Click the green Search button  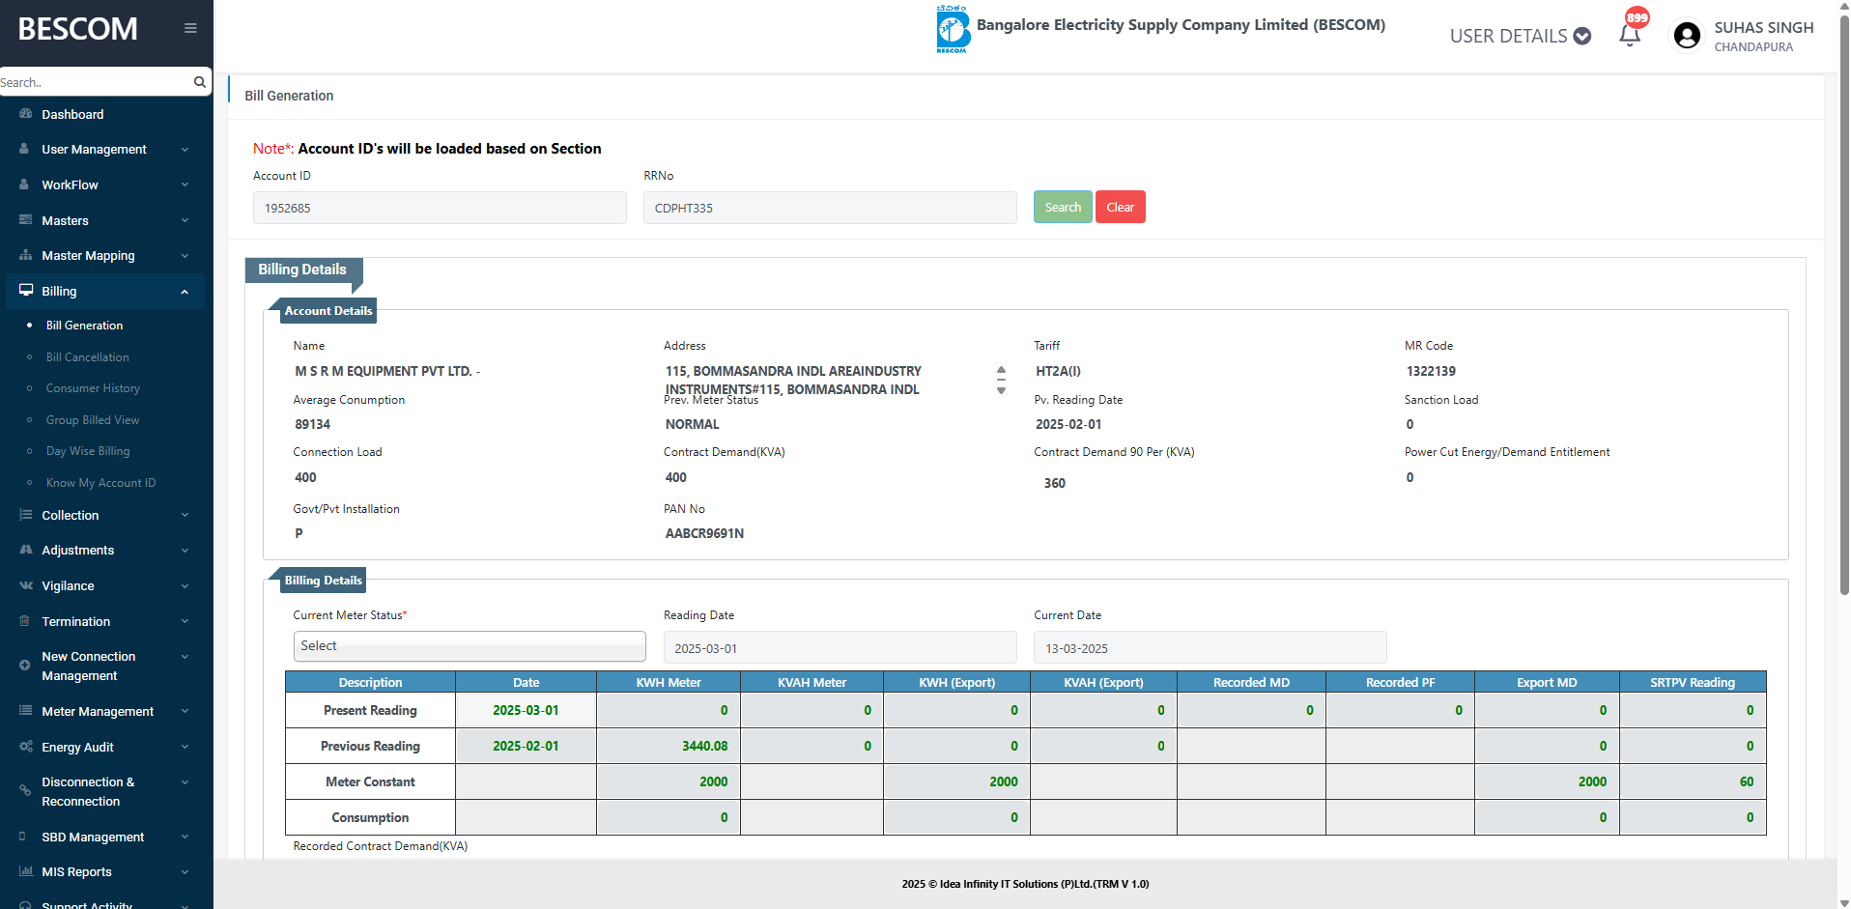[x=1063, y=207]
